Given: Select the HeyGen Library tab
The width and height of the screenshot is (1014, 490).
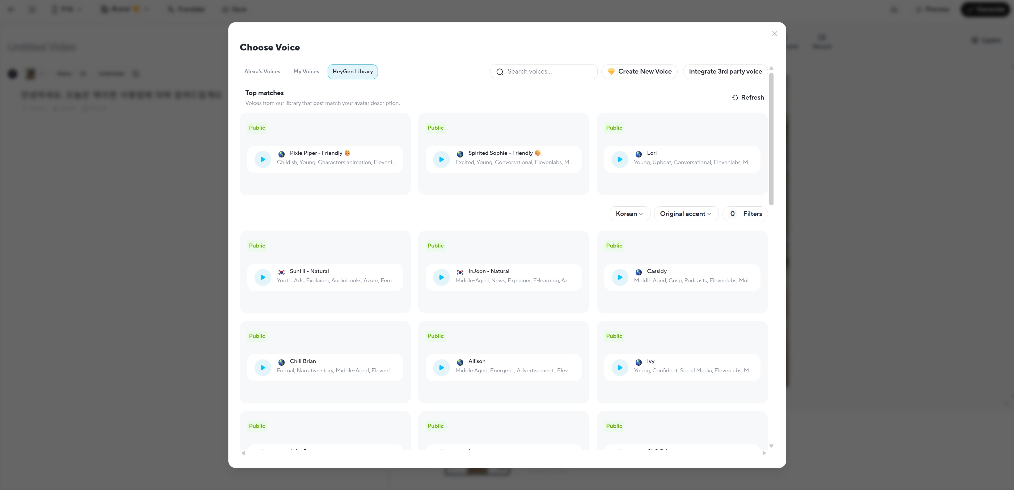Looking at the screenshot, I should coord(352,72).
